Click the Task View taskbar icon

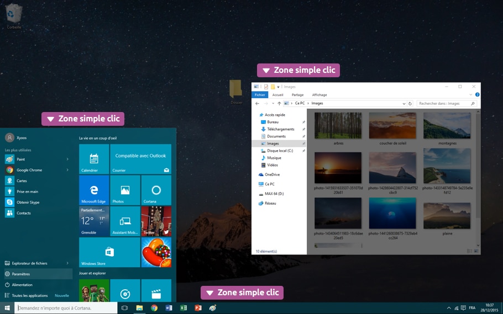point(125,308)
